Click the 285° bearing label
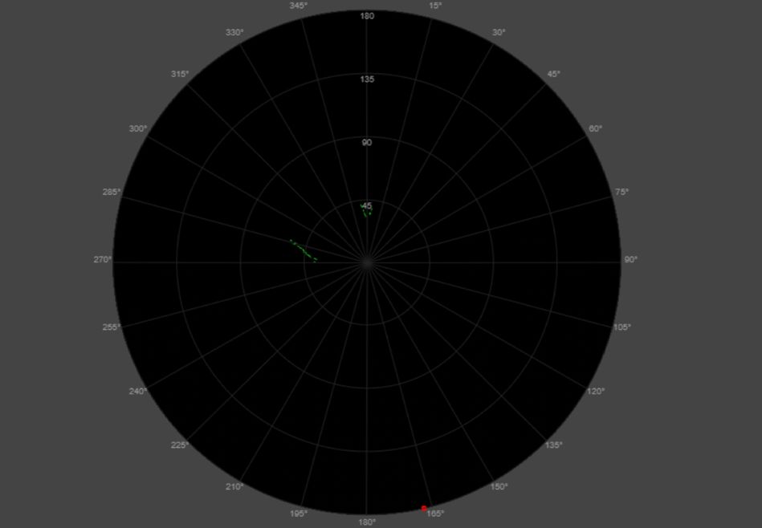 click(112, 192)
